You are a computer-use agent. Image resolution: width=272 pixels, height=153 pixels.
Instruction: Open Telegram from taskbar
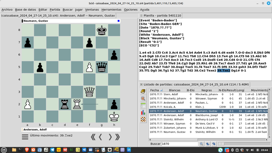(52, 150)
